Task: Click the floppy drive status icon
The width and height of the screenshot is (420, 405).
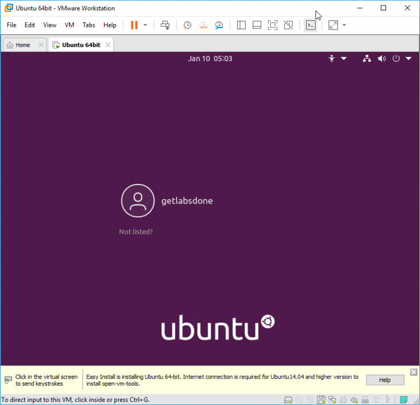Action: pos(321,400)
